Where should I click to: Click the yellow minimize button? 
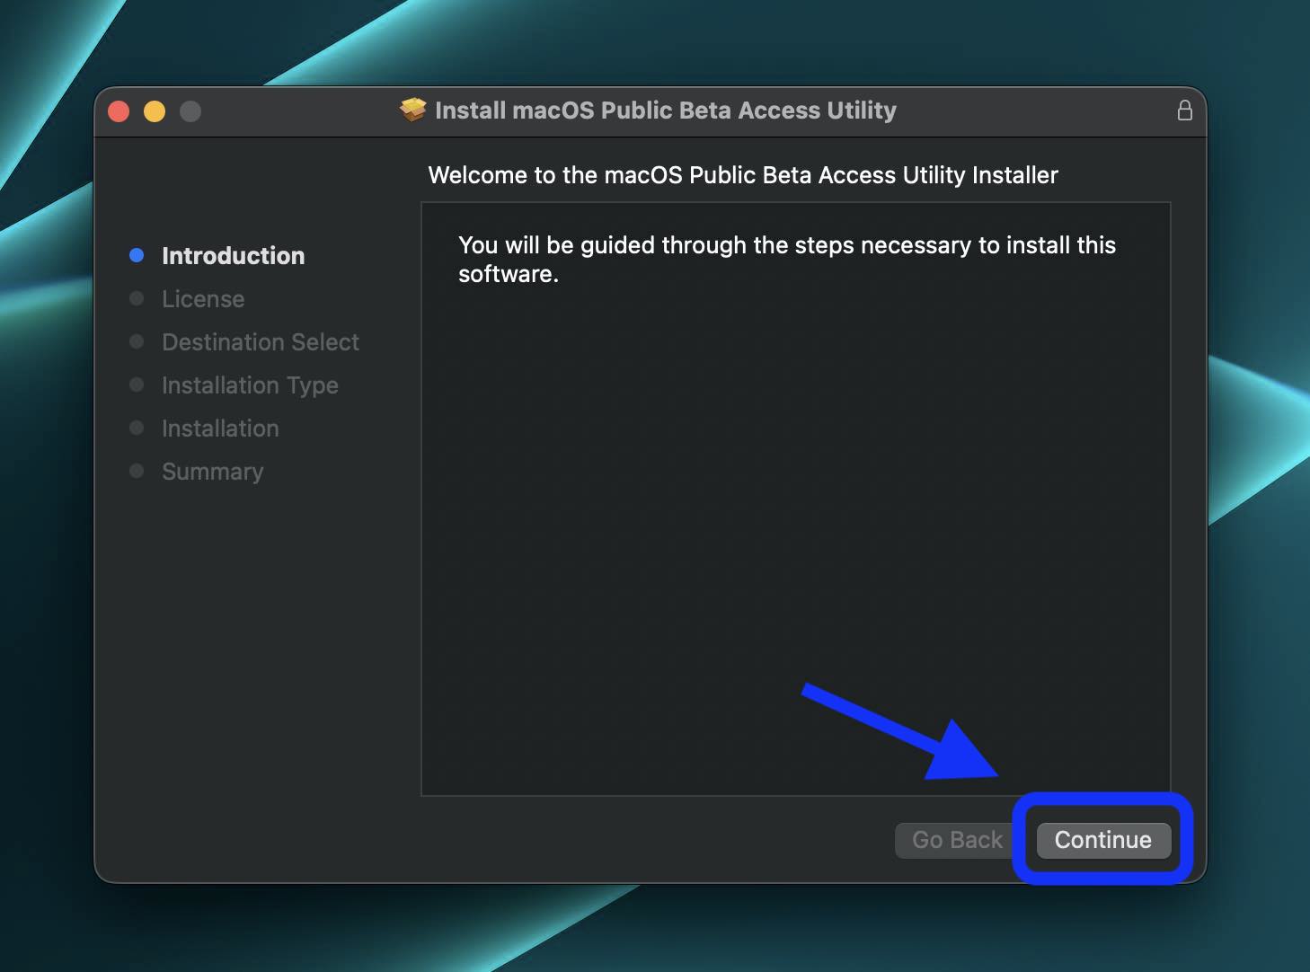155,110
